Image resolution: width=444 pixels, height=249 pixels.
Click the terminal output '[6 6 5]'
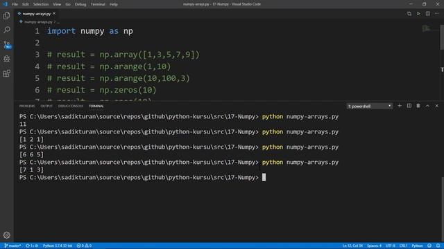31,154
